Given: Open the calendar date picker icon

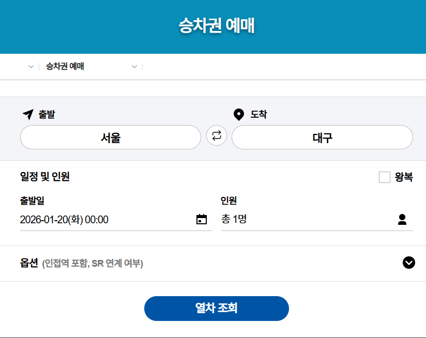Looking at the screenshot, I should (202, 220).
